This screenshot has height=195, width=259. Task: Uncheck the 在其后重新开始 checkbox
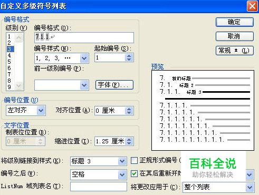pos(134,174)
